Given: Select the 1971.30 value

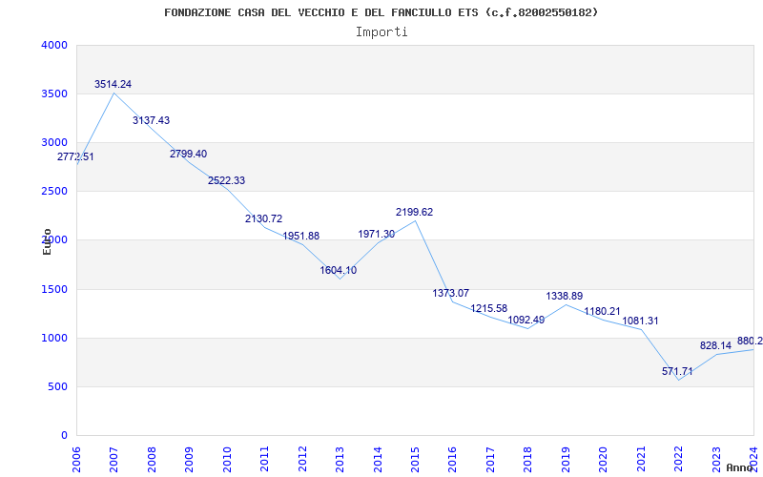Looking at the screenshot, I should pyautogui.click(x=376, y=234).
